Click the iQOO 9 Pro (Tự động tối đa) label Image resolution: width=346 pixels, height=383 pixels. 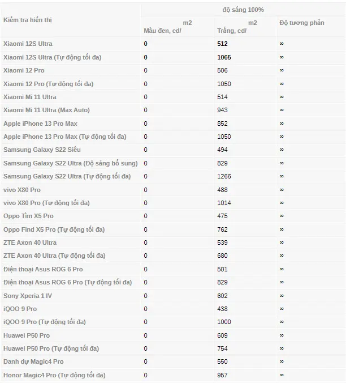pyautogui.click(x=45, y=322)
